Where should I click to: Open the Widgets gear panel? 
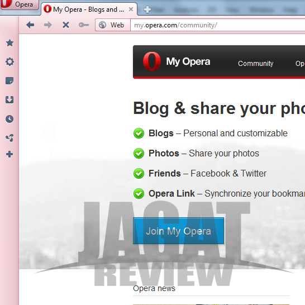click(9, 62)
